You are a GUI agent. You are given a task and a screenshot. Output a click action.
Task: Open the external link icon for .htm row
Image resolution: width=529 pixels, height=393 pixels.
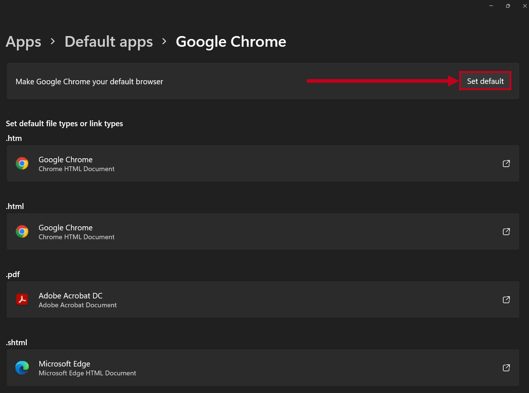pyautogui.click(x=506, y=163)
